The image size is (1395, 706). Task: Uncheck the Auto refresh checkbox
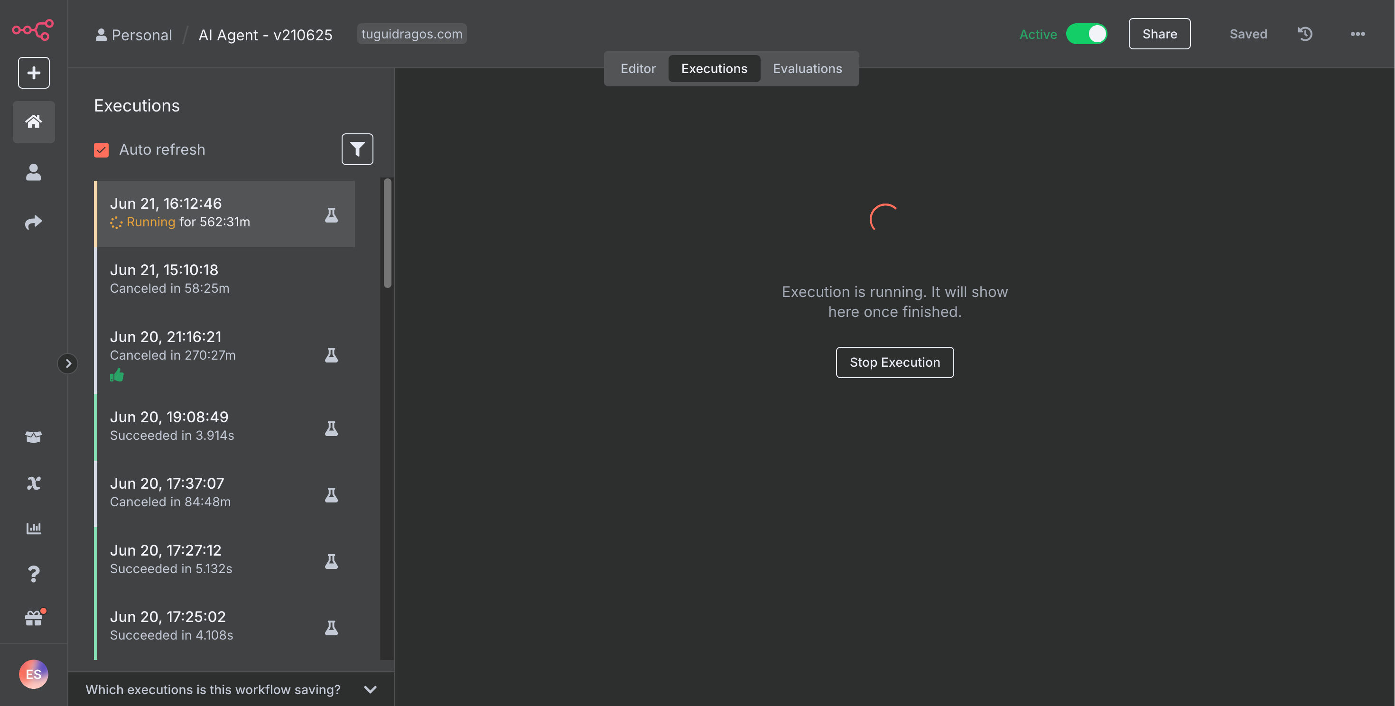pyautogui.click(x=101, y=149)
